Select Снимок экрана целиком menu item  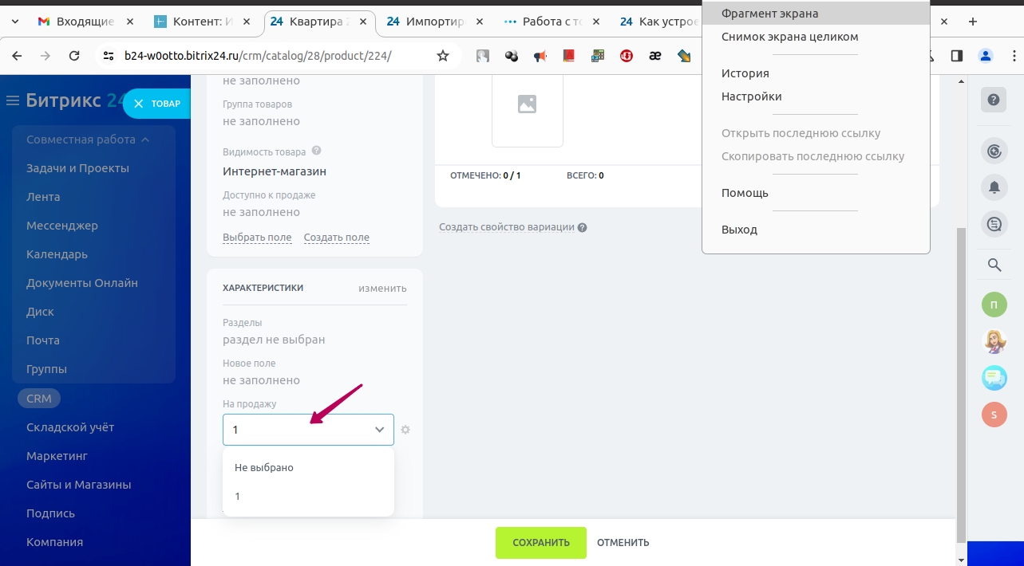pyautogui.click(x=778, y=37)
